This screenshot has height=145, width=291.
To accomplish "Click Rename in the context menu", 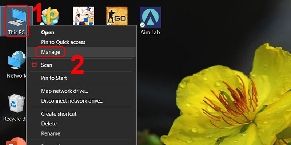I will (x=51, y=133).
